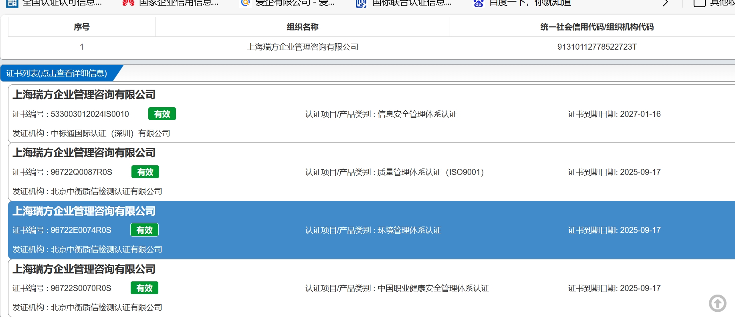Click the 有效 badge for certificate 96722S0070R0S
This screenshot has width=735, height=317.
(x=144, y=288)
